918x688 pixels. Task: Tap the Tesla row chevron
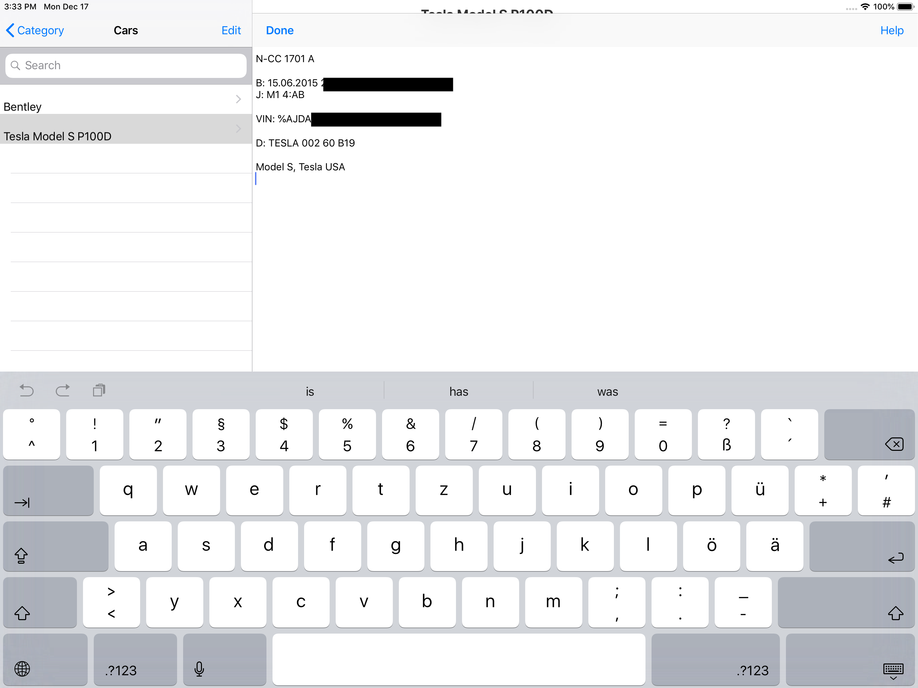point(238,129)
